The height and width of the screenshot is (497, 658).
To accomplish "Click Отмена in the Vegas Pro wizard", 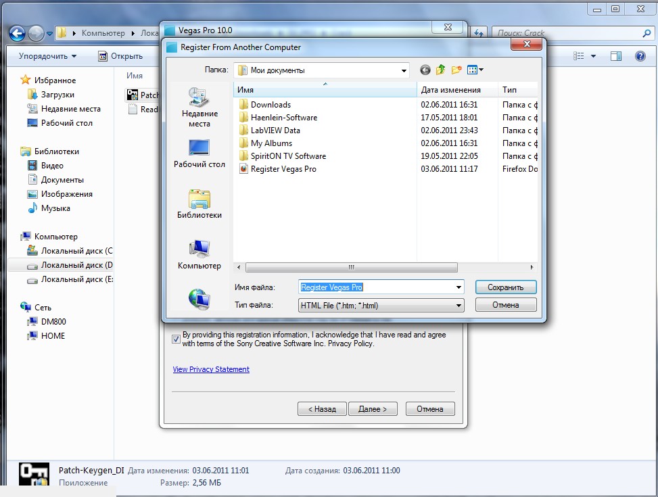I will [430, 409].
